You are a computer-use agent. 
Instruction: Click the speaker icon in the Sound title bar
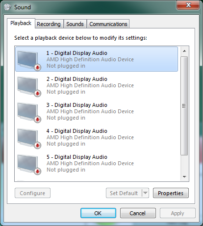pyautogui.click(x=7, y=7)
